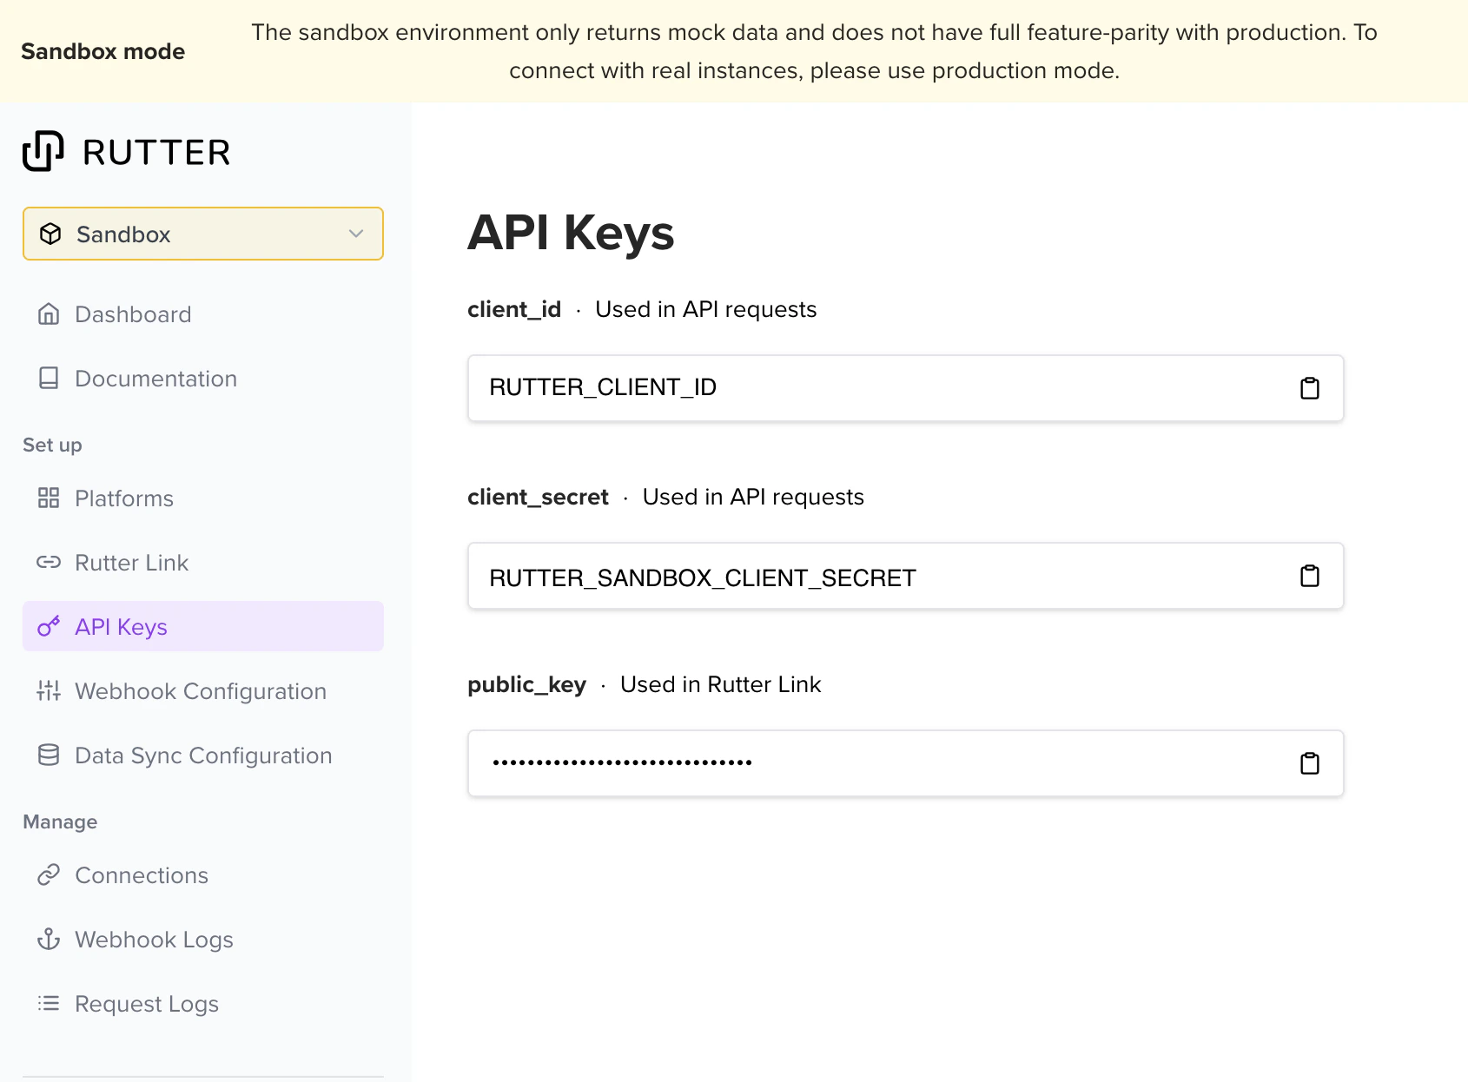The width and height of the screenshot is (1468, 1082).
Task: Select the Dashboard home icon
Action: click(x=48, y=313)
